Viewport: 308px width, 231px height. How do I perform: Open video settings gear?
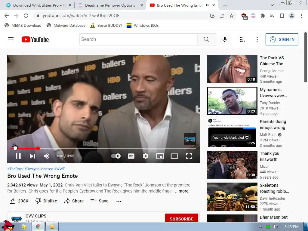point(145,156)
